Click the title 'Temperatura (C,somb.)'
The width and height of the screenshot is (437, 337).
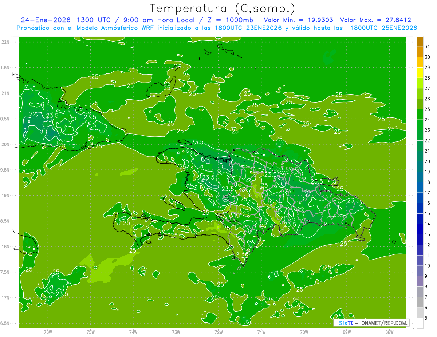(x=222, y=8)
